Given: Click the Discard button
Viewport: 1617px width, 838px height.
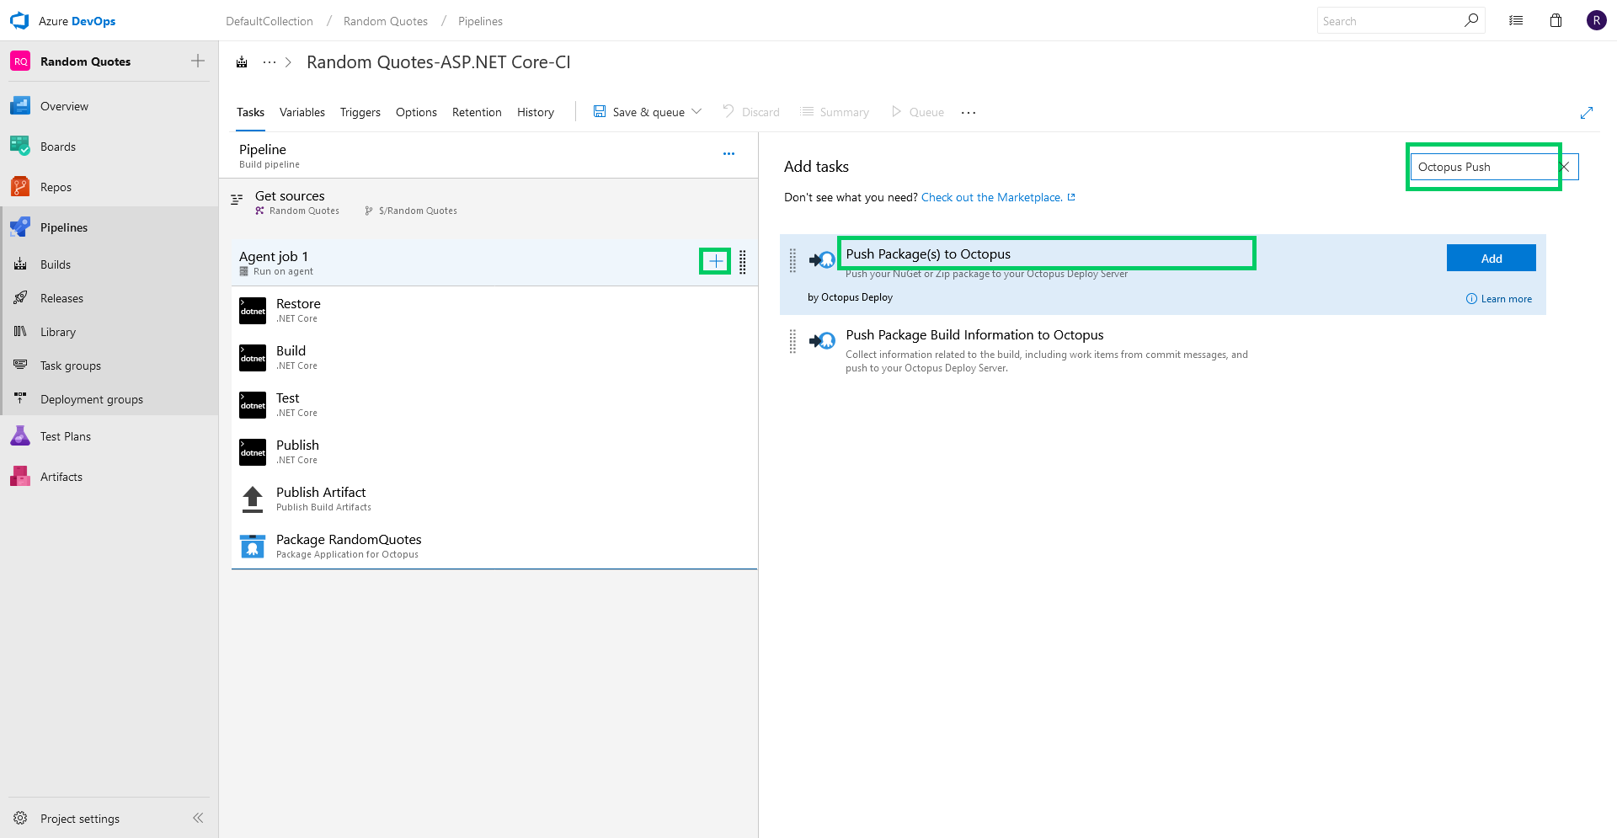Looking at the screenshot, I should click(x=751, y=112).
